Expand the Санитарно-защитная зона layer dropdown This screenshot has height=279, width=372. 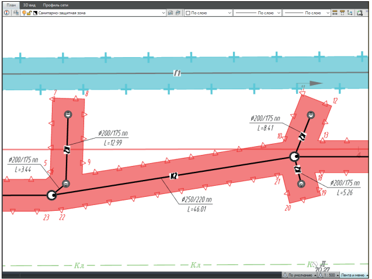point(162,12)
